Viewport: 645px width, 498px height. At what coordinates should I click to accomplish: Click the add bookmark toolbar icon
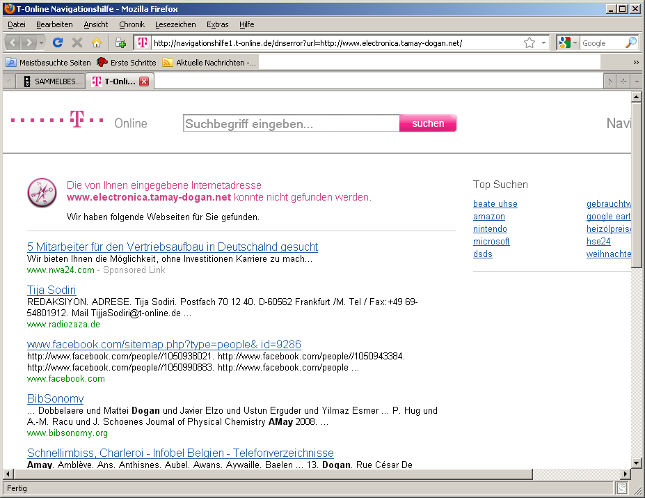(x=120, y=42)
